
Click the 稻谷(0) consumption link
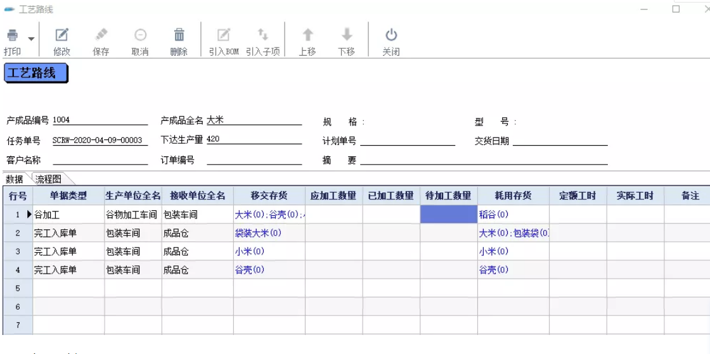[494, 214]
